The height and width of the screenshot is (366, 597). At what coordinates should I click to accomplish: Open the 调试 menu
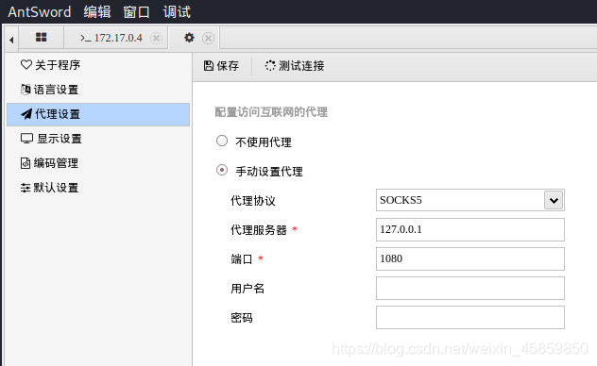point(177,11)
